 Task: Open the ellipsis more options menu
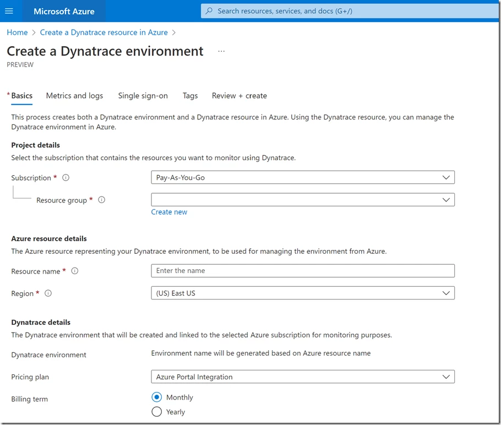coord(221,51)
